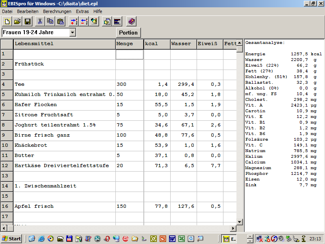The width and height of the screenshot is (325, 244).
Task: Select the Menge cell for Tee
Action: coord(129,85)
